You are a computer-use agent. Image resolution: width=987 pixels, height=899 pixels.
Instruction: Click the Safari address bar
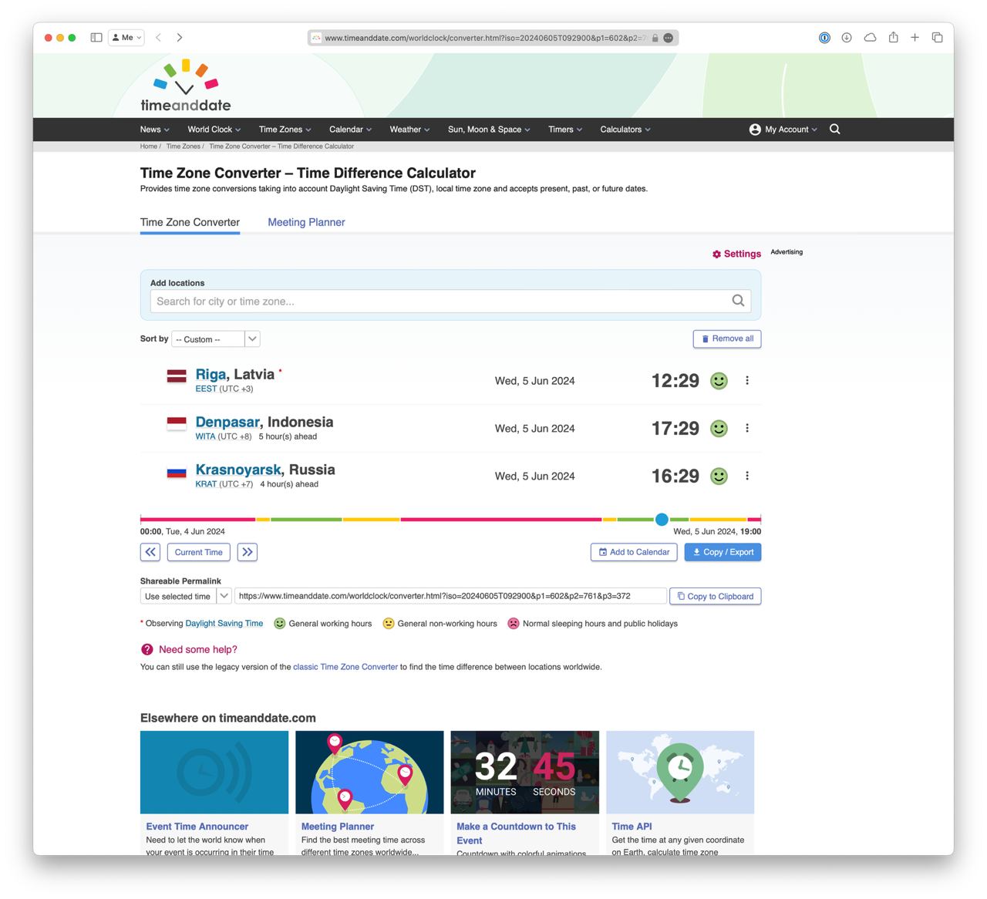[x=493, y=37]
